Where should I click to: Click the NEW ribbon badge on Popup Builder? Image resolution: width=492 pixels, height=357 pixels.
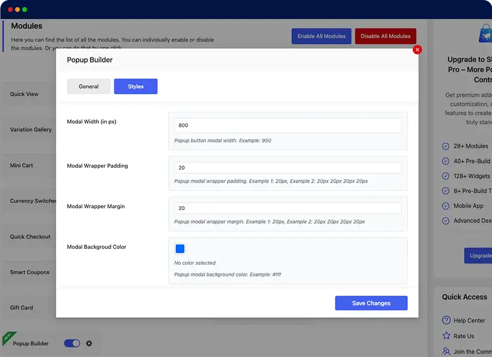pos(8,337)
